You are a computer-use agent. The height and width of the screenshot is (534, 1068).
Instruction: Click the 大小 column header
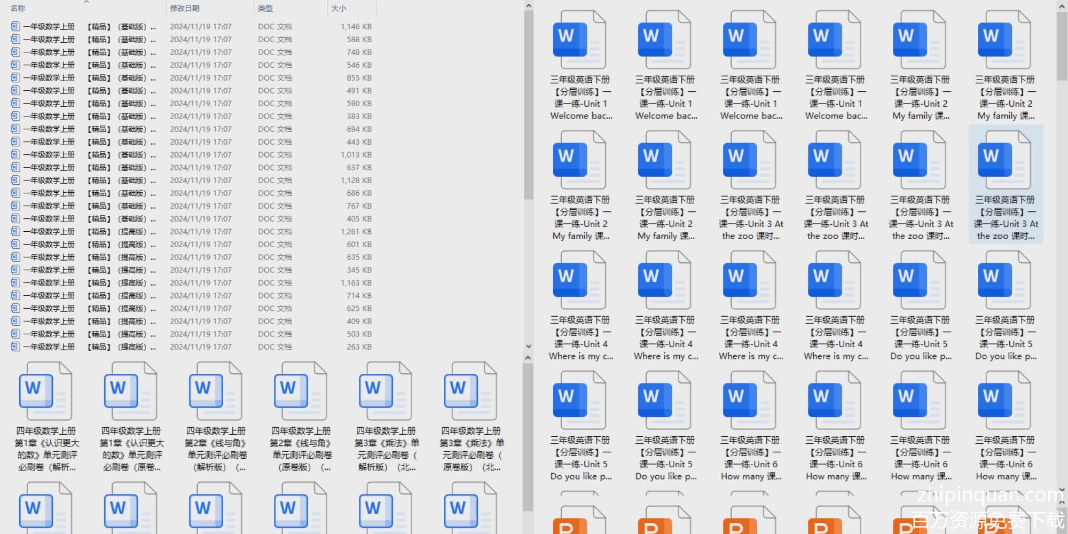(x=339, y=8)
